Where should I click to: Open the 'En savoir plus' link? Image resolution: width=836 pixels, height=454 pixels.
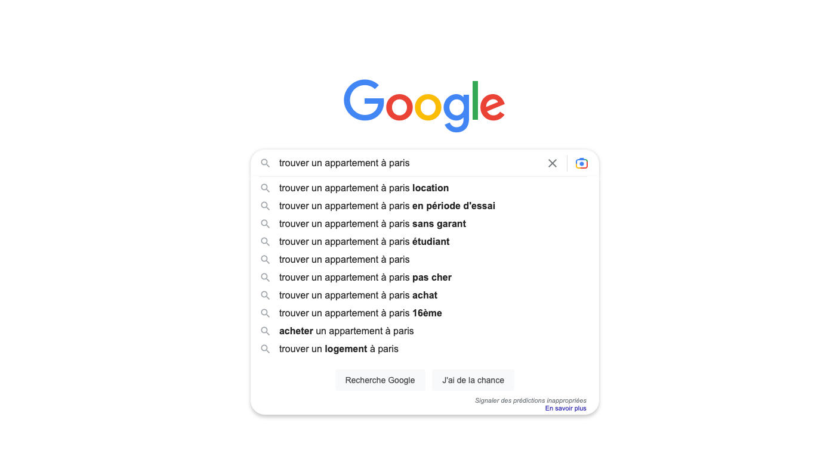(566, 409)
